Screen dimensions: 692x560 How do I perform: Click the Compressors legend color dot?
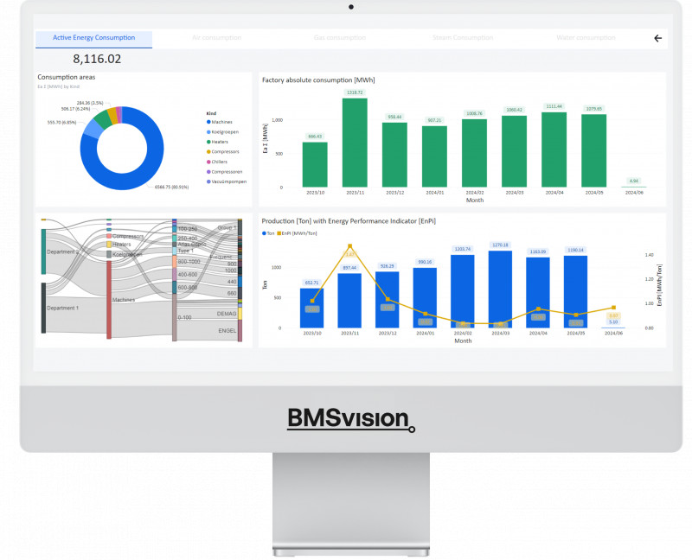tap(208, 151)
